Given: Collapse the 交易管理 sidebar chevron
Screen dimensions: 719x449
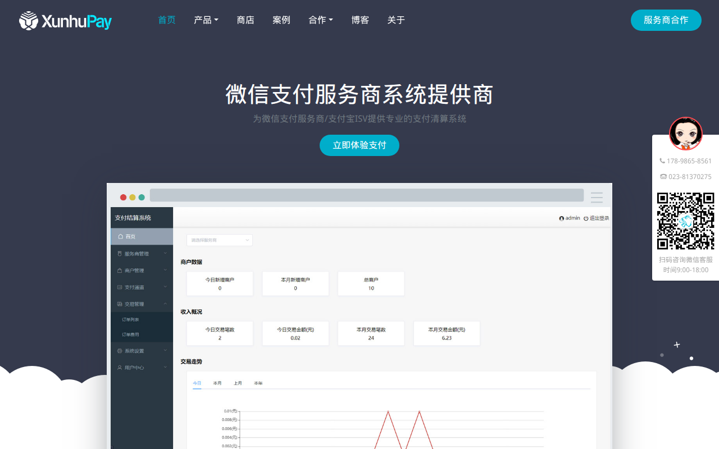Looking at the screenshot, I should pyautogui.click(x=165, y=304).
